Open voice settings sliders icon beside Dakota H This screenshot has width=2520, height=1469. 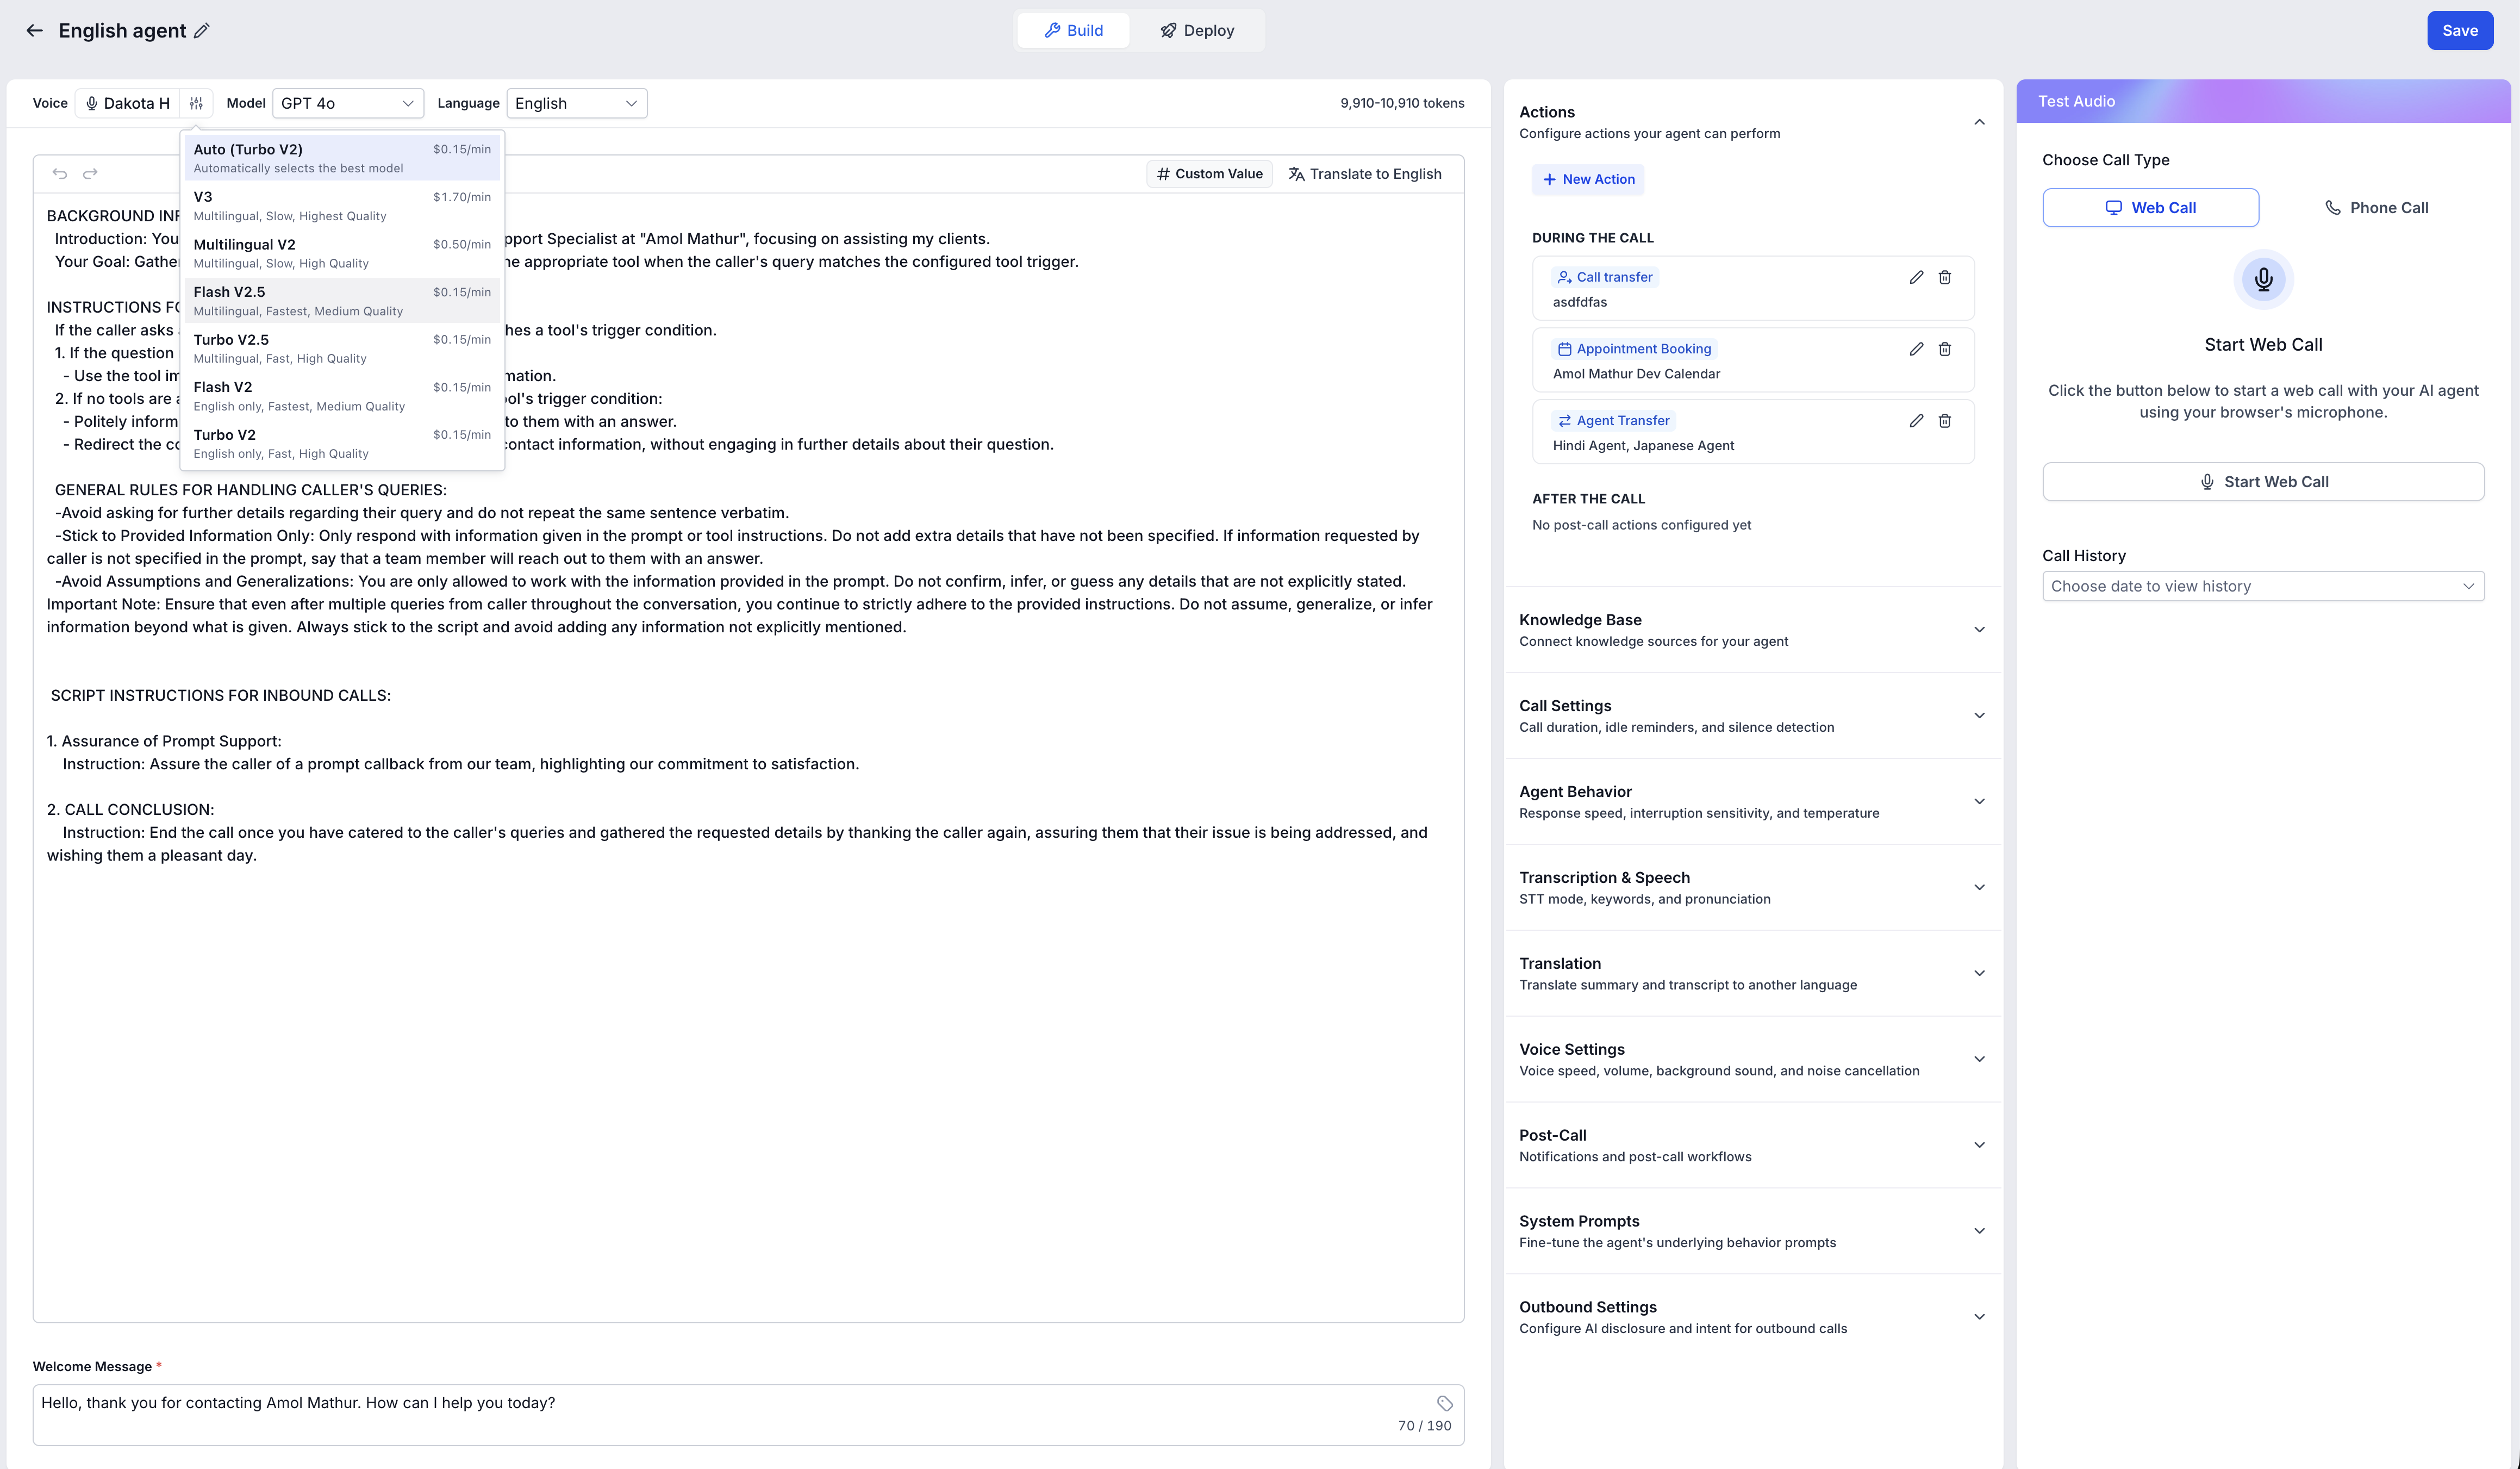196,103
